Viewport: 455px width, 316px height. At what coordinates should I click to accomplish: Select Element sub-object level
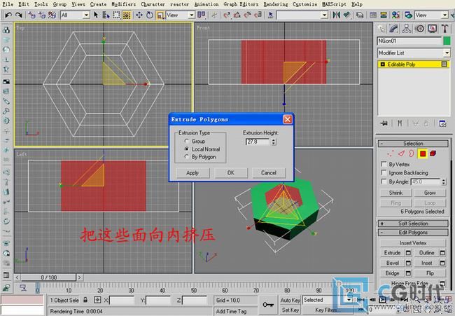coord(433,153)
